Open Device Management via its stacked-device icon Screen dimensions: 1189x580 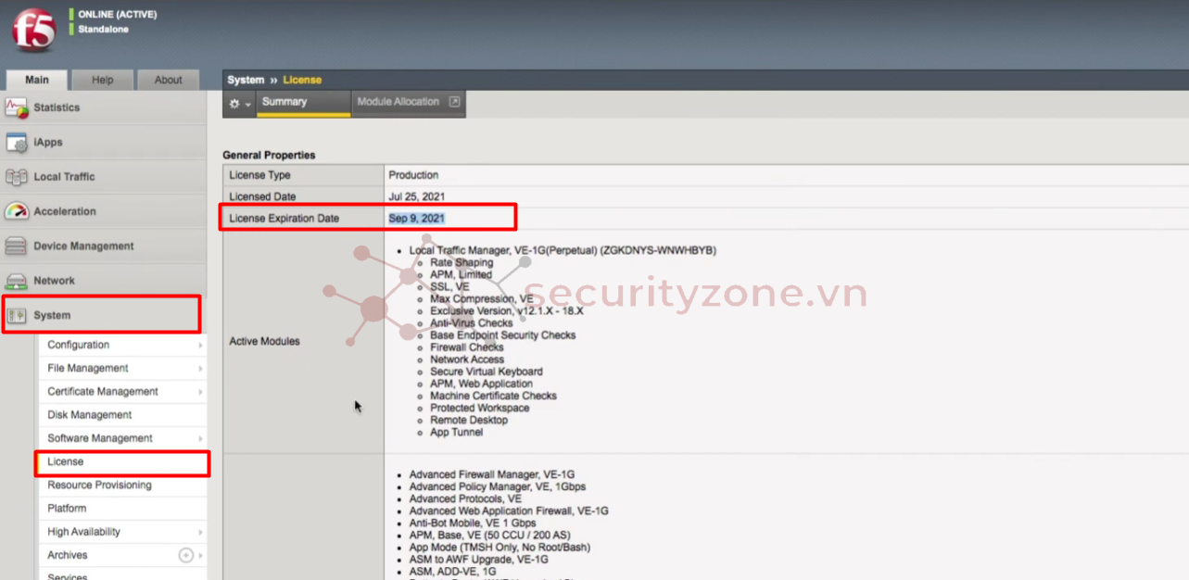pos(17,246)
